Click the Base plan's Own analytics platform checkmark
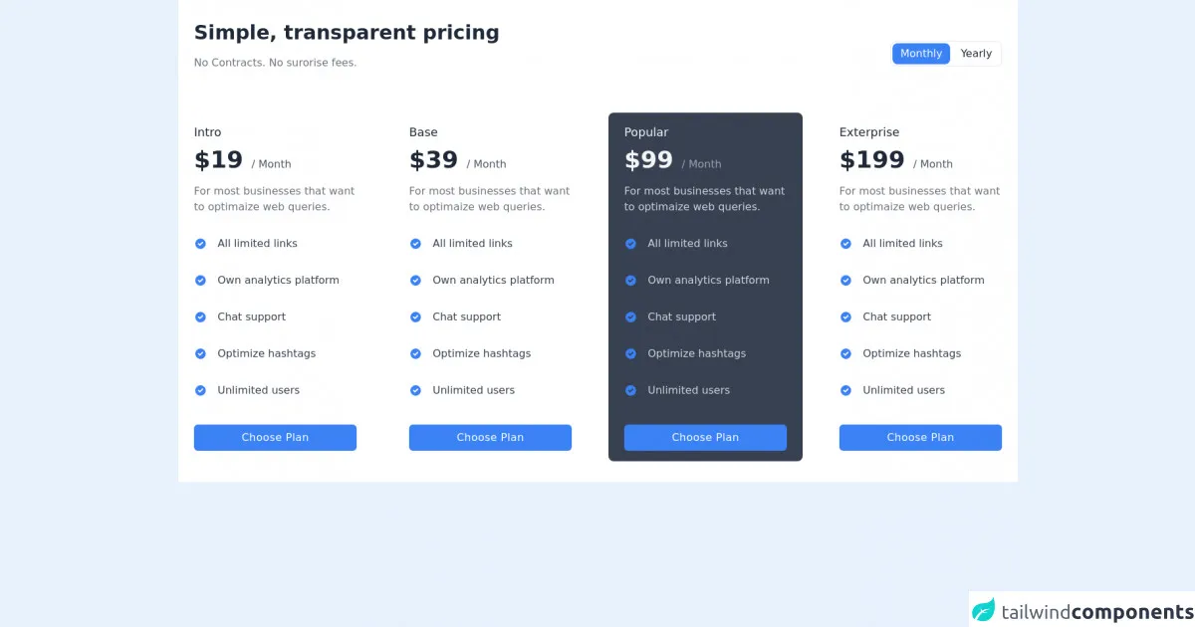 (x=415, y=281)
